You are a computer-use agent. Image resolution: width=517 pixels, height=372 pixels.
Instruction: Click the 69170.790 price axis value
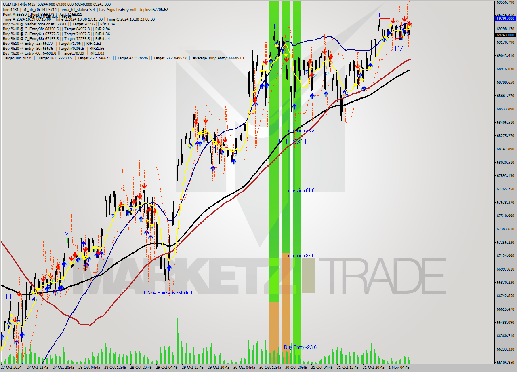[505, 42]
